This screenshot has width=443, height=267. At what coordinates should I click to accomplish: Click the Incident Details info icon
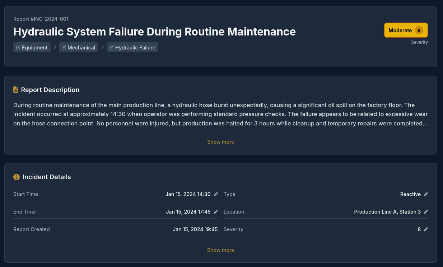[x=17, y=177]
